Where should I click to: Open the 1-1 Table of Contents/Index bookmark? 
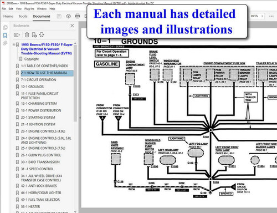tap(44, 66)
